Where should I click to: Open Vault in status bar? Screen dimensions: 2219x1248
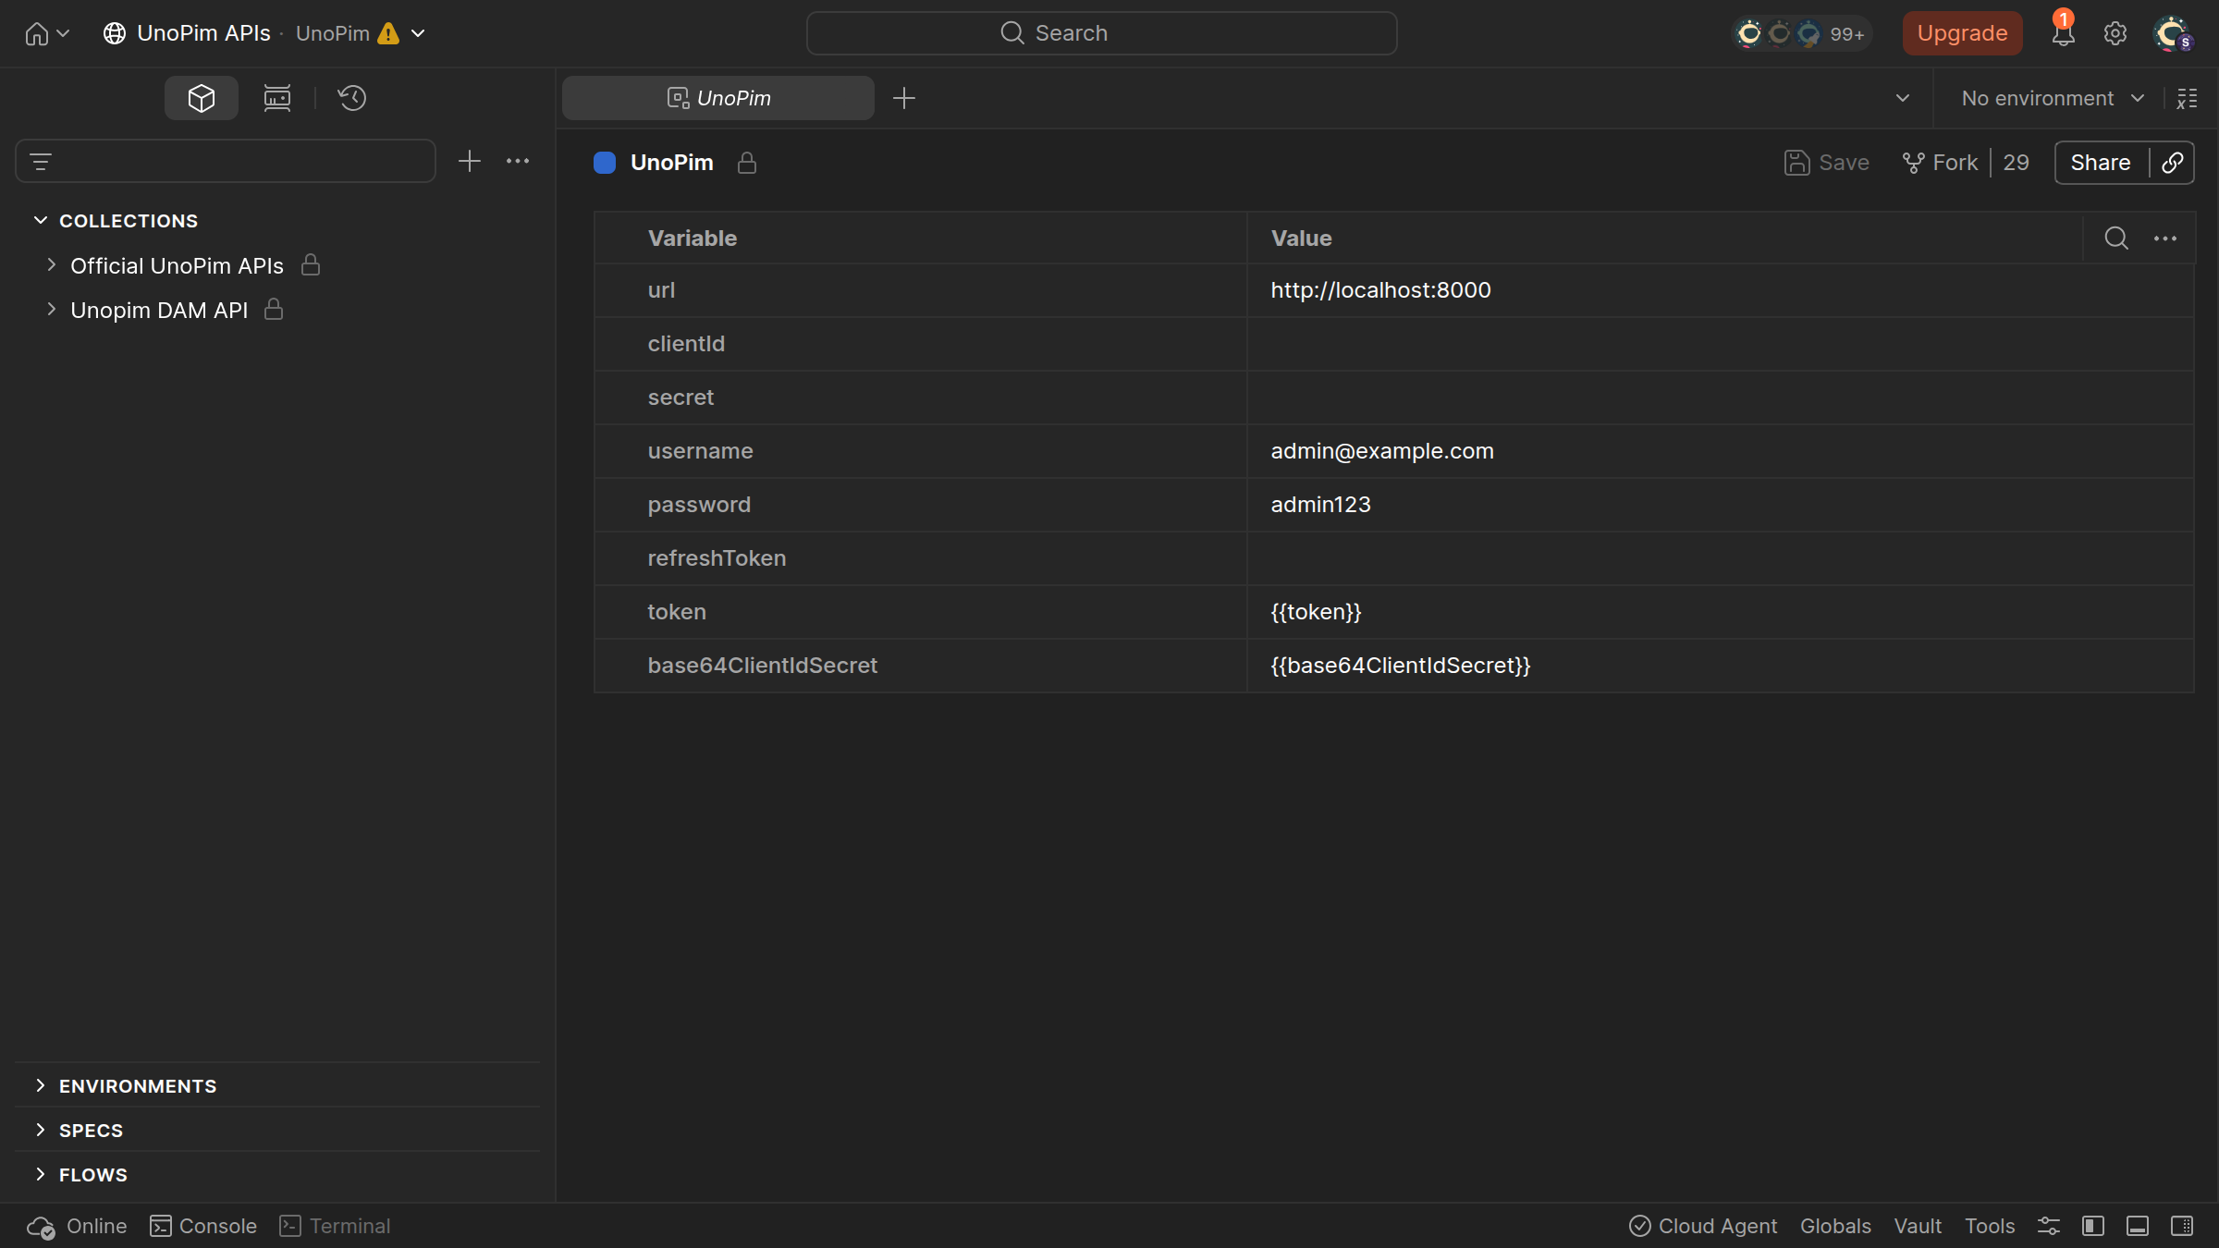1917,1226
